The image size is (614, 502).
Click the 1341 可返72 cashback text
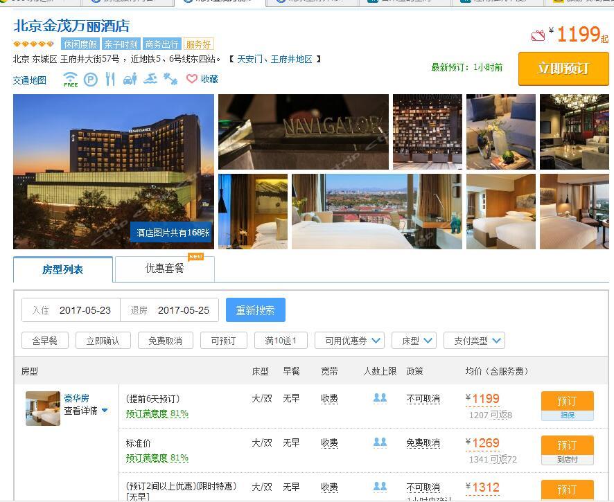click(x=493, y=459)
